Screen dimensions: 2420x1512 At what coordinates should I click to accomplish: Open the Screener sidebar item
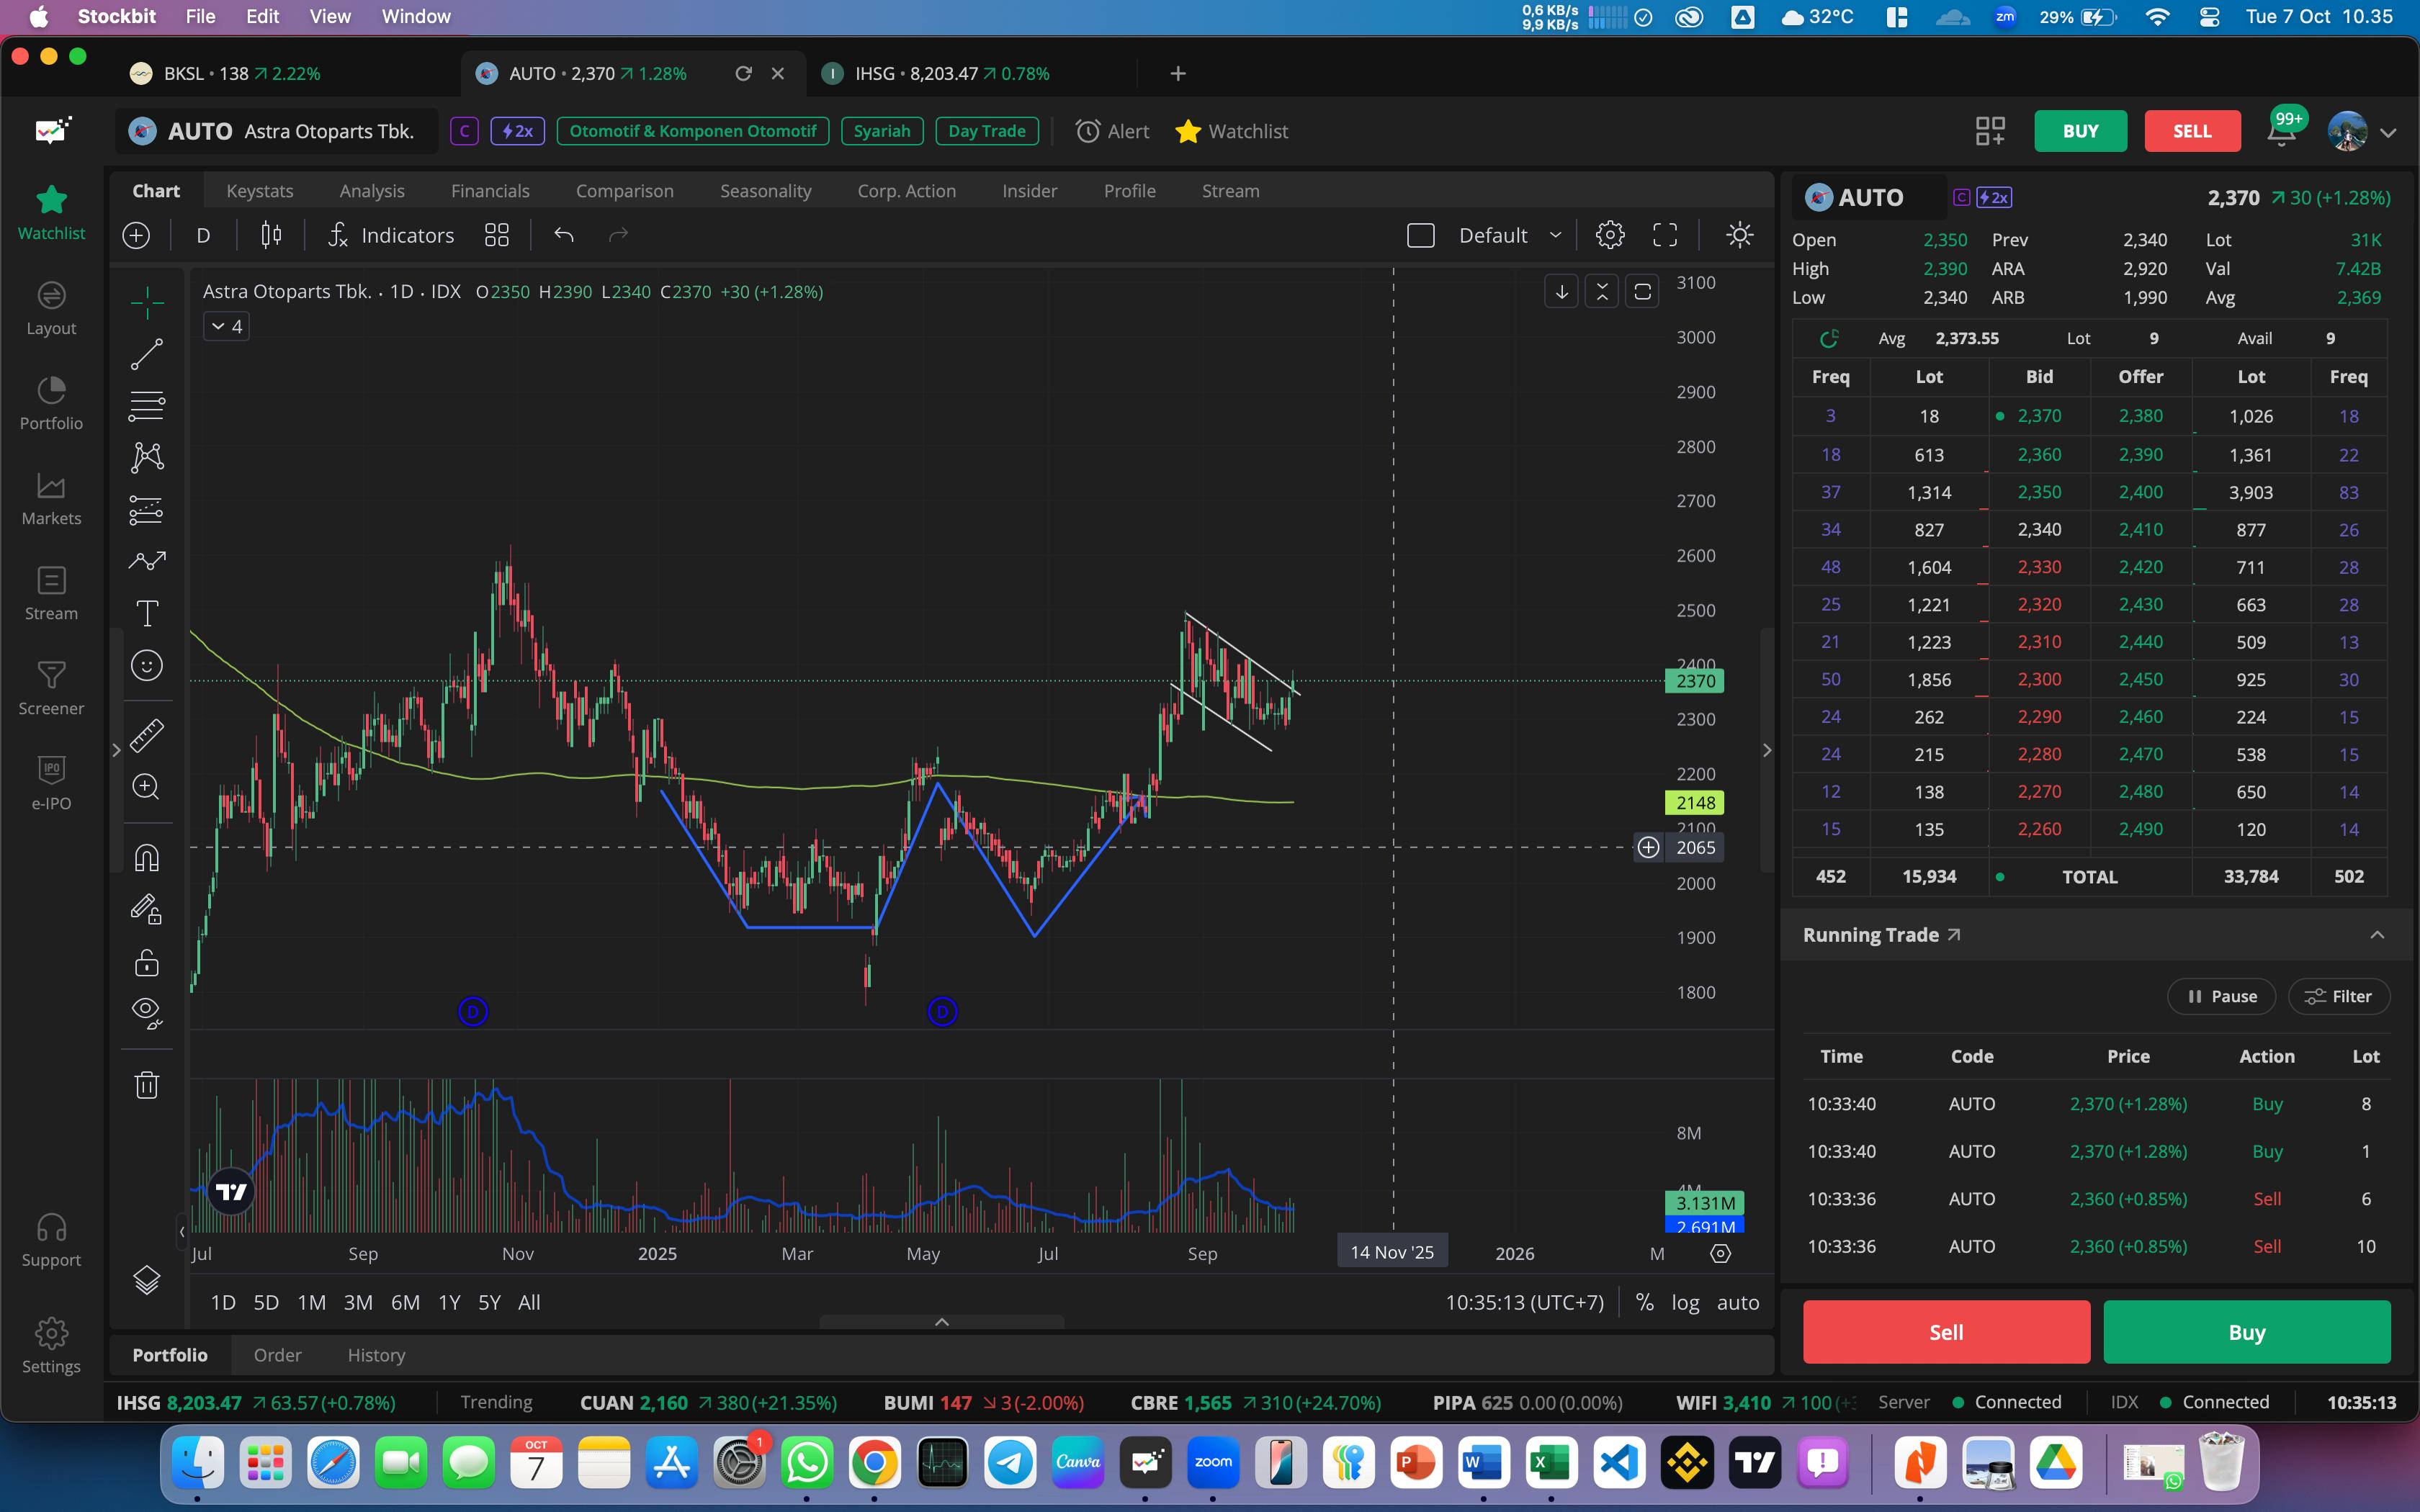51,688
